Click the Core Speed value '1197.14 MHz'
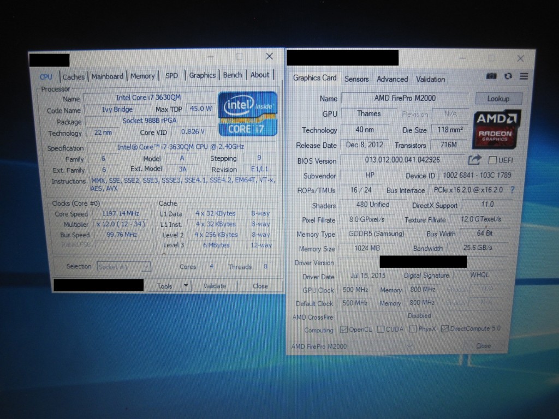This screenshot has height=419, width=559. coord(121,213)
